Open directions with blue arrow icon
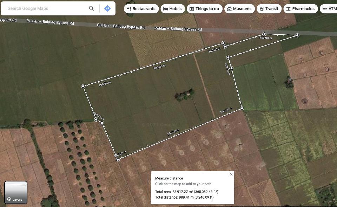 pos(107,8)
